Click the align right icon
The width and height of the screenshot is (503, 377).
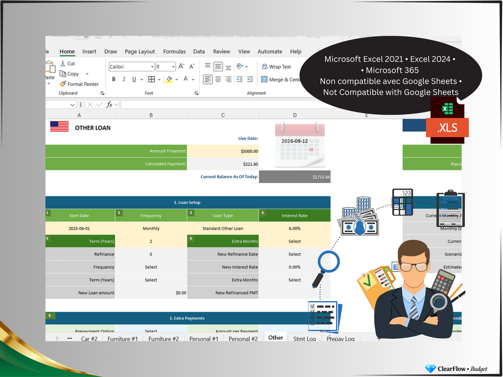(228, 79)
